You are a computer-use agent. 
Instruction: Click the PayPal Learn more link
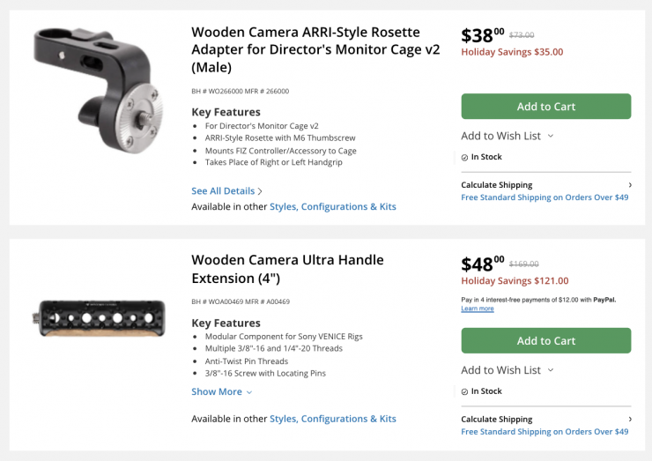477,309
